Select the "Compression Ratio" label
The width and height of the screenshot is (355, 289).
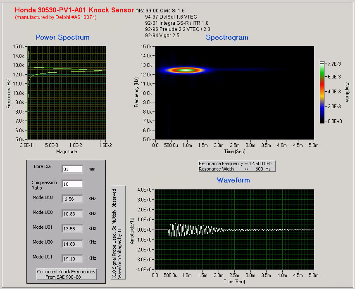pyautogui.click(x=44, y=185)
